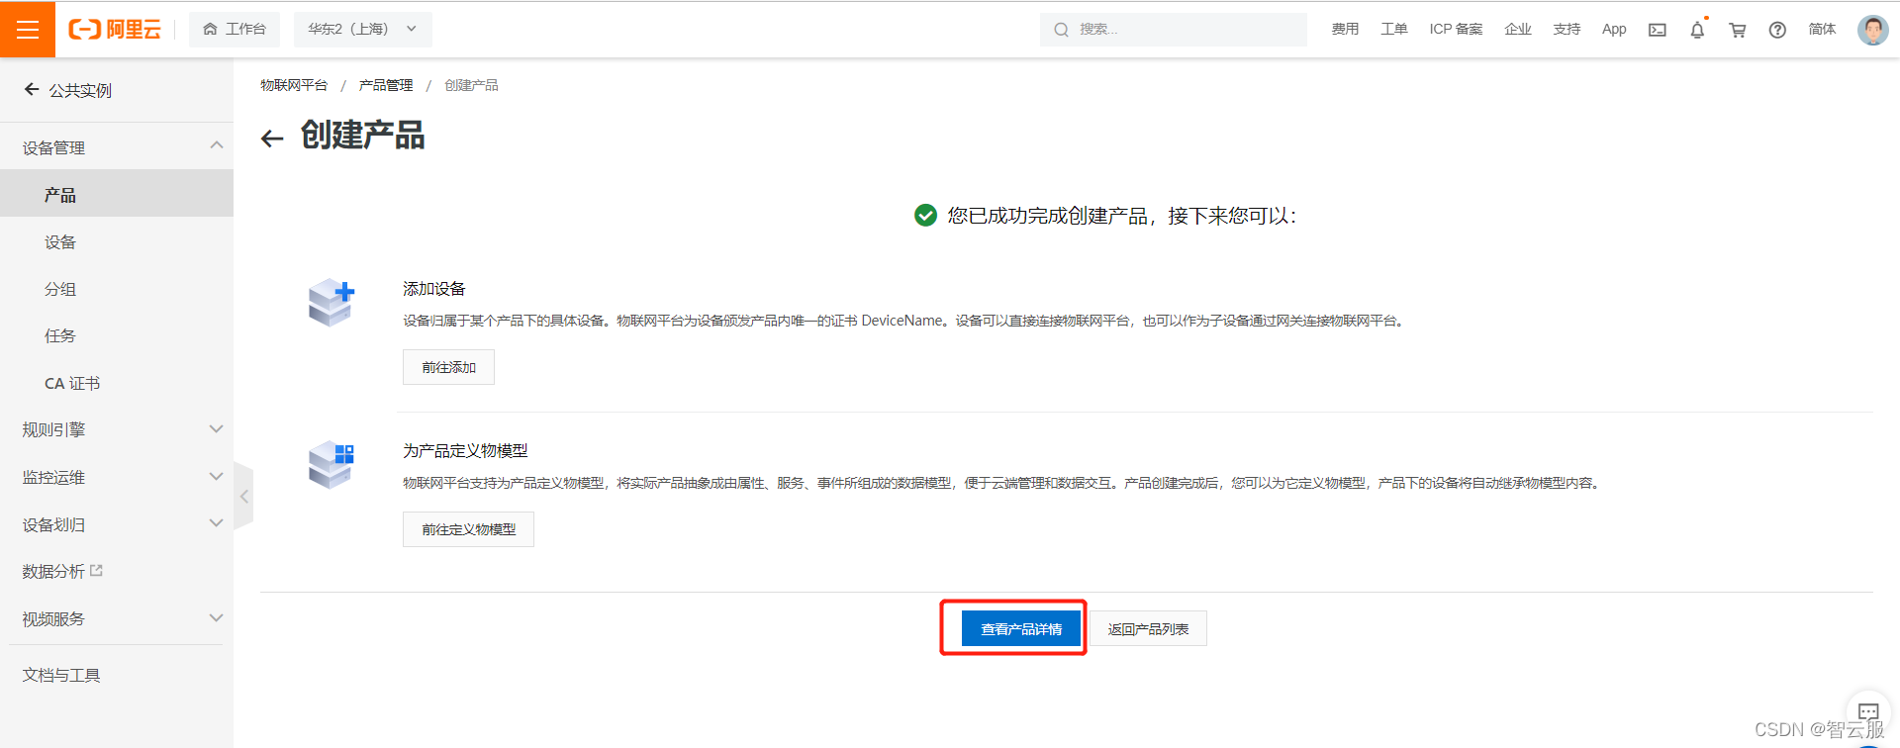The image size is (1900, 748).
Task: Select 产品 in the sidebar
Action: (x=117, y=194)
